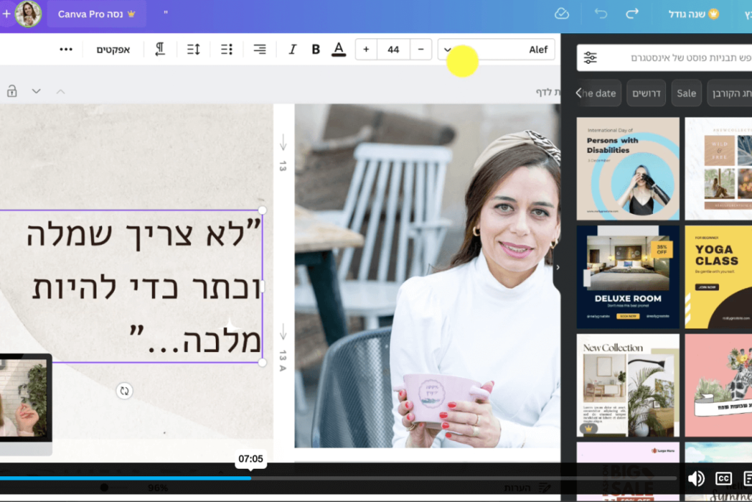Choose the "Deluxe Room" template
Image resolution: width=752 pixels, height=502 pixels.
(x=628, y=277)
